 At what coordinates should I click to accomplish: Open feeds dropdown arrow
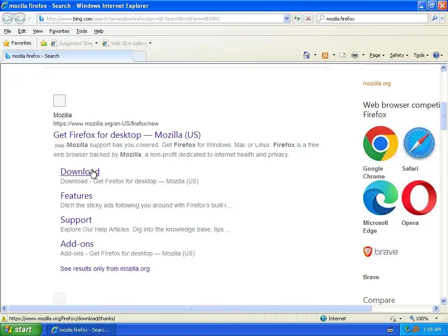click(x=334, y=55)
